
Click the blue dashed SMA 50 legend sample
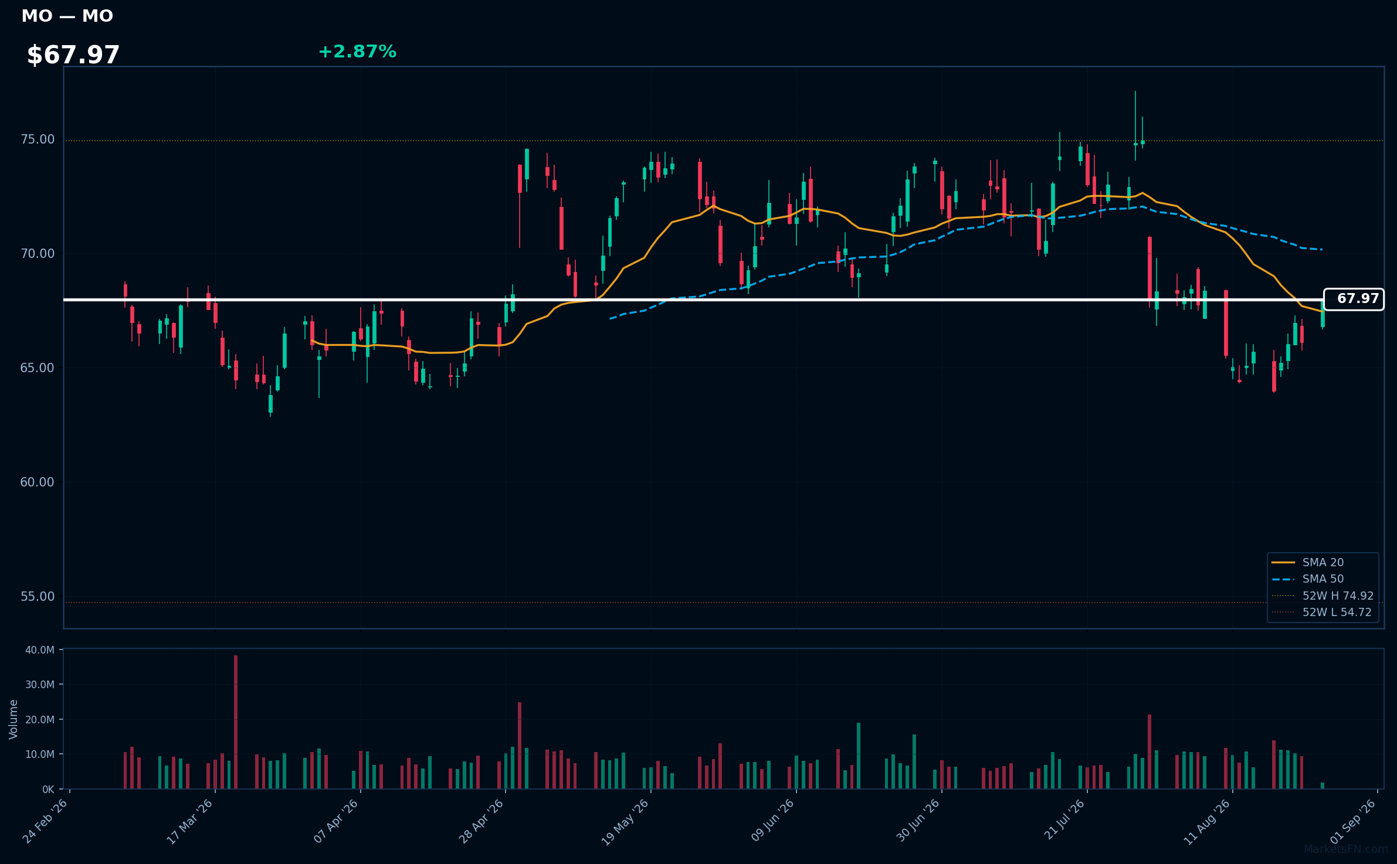point(1283,579)
